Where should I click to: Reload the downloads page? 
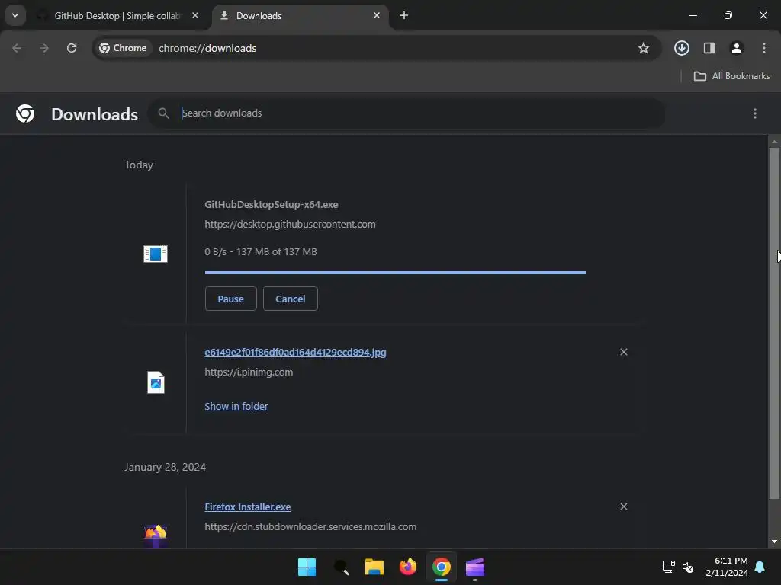click(x=72, y=48)
